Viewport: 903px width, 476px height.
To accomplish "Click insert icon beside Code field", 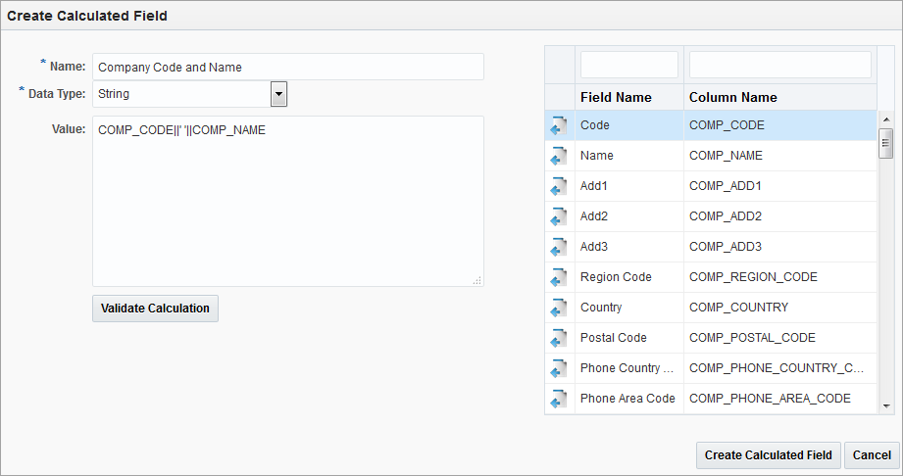I will coord(559,125).
